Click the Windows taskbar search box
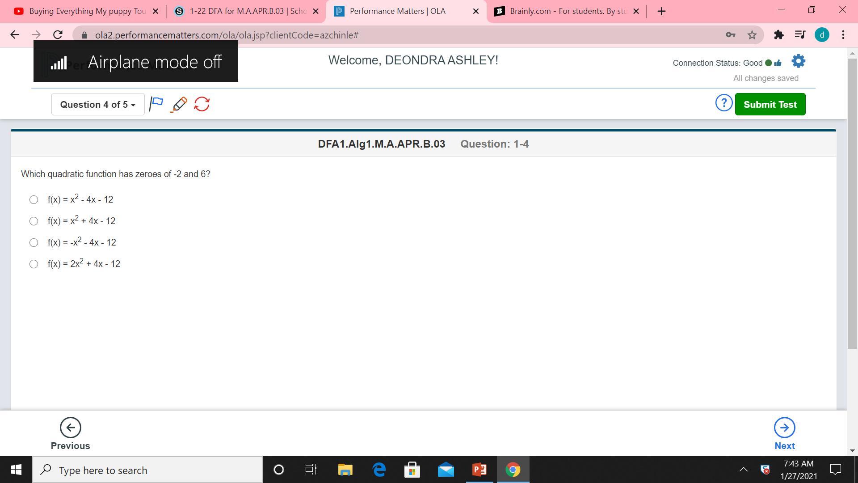The width and height of the screenshot is (858, 483). click(147, 470)
